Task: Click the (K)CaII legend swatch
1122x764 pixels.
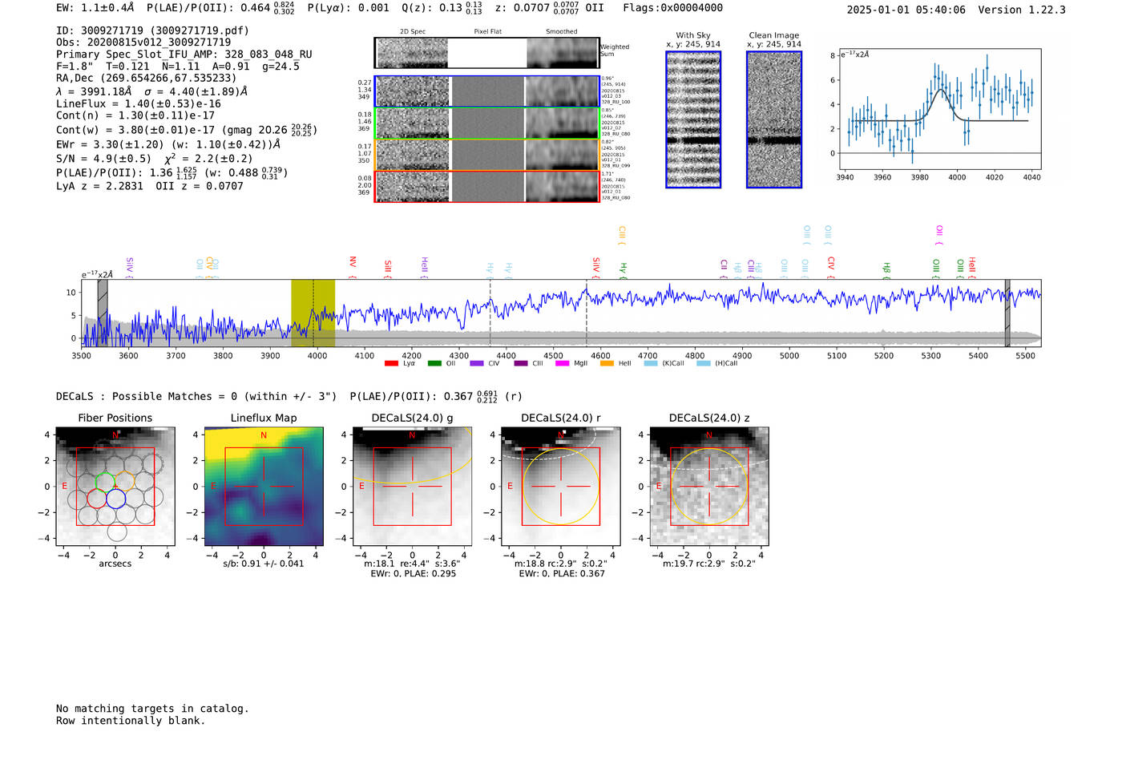Action: pyautogui.click(x=651, y=364)
